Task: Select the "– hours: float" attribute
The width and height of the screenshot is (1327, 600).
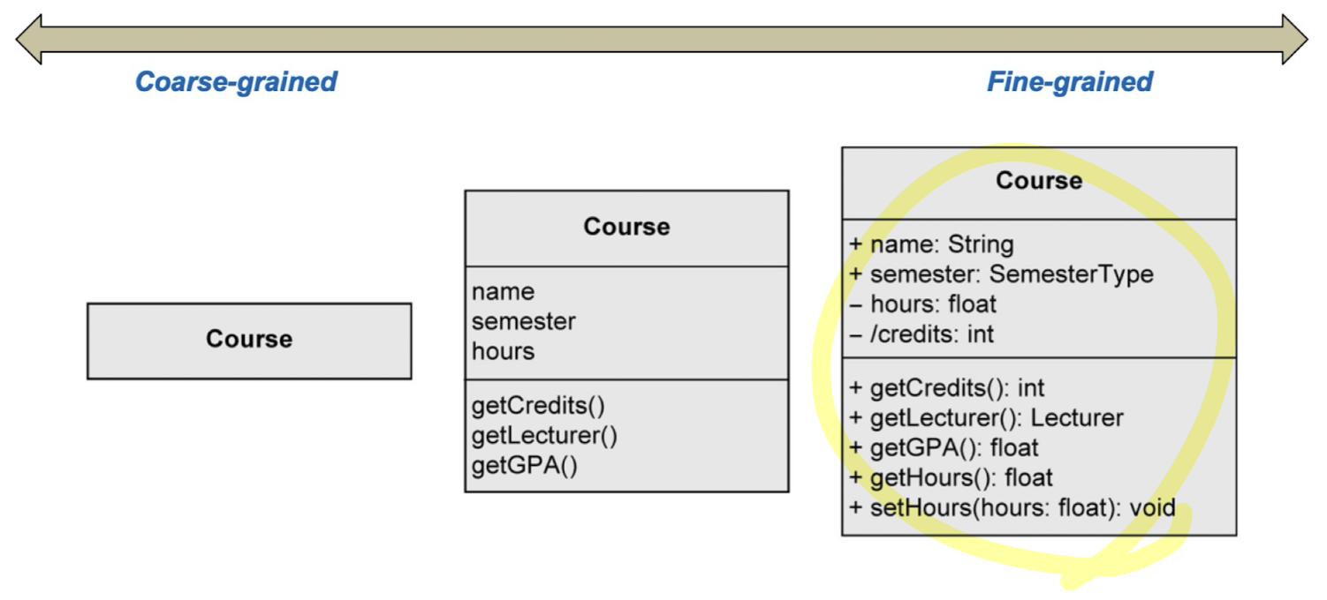Action: (x=922, y=304)
